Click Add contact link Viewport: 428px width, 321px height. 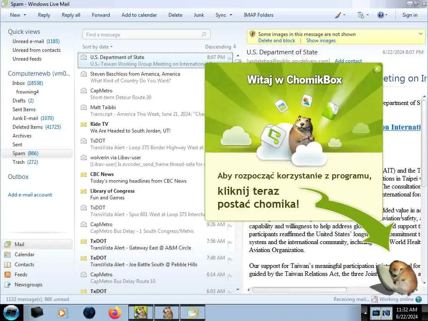(x=348, y=61)
